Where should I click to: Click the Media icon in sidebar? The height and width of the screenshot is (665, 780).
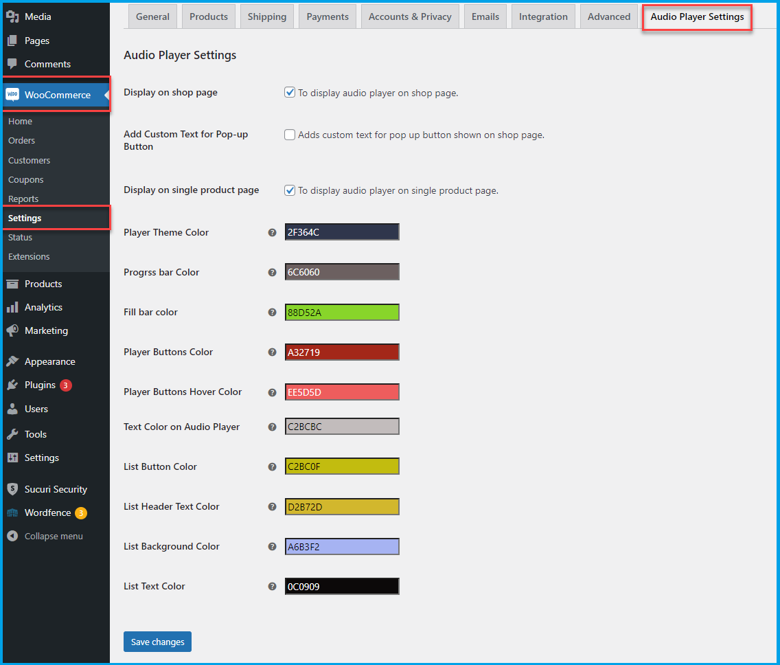(12, 16)
